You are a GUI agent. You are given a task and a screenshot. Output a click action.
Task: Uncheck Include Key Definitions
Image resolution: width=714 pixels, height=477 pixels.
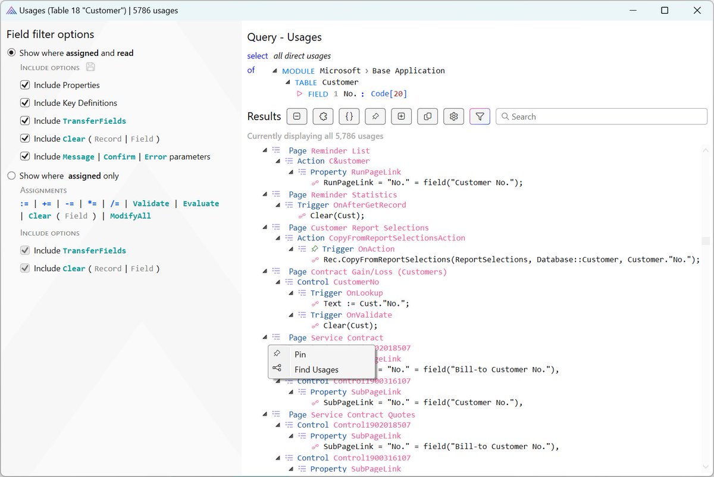[25, 103]
